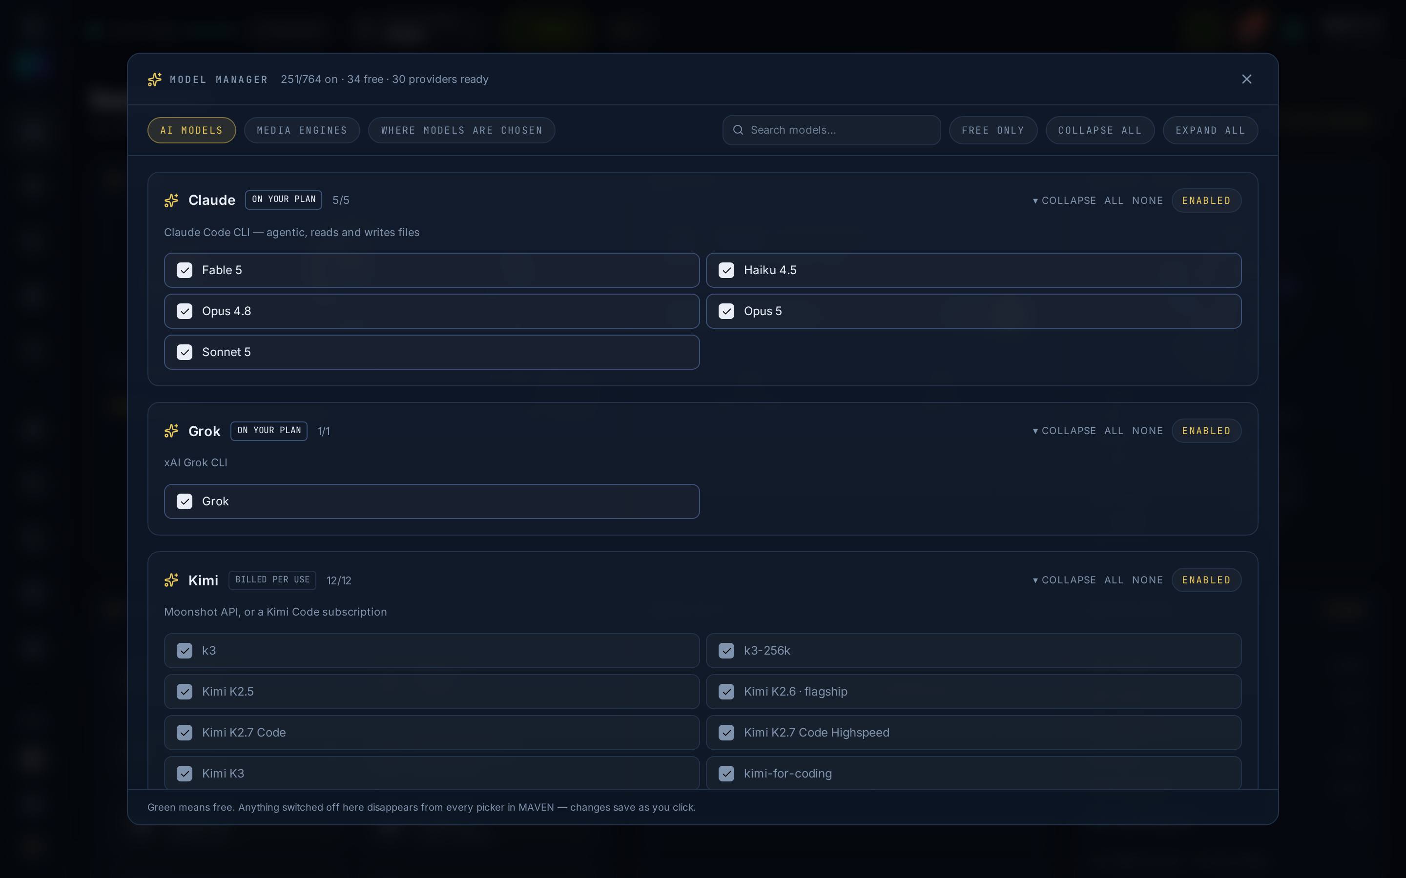Open the Media Engines tab
The width and height of the screenshot is (1406, 878).
[x=302, y=130]
